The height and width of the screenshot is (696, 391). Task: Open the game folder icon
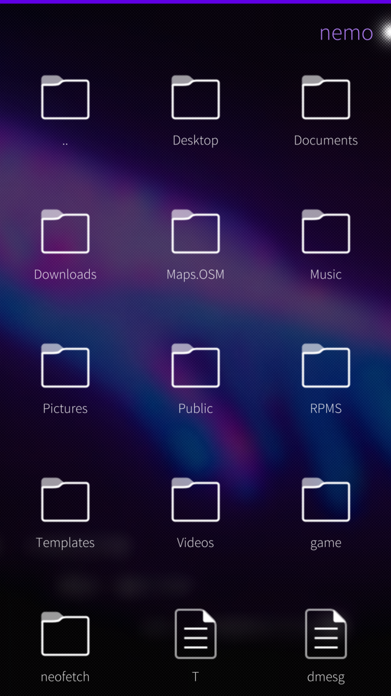pyautogui.click(x=326, y=500)
